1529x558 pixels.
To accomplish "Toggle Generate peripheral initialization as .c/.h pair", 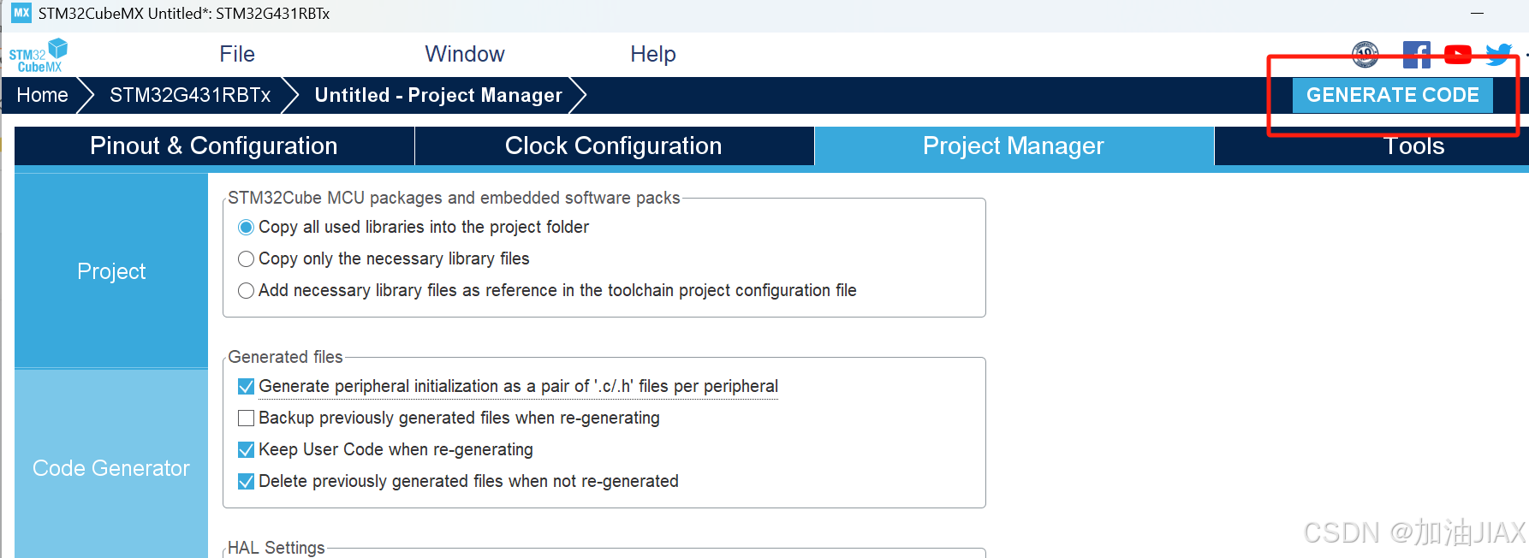I will 246,386.
